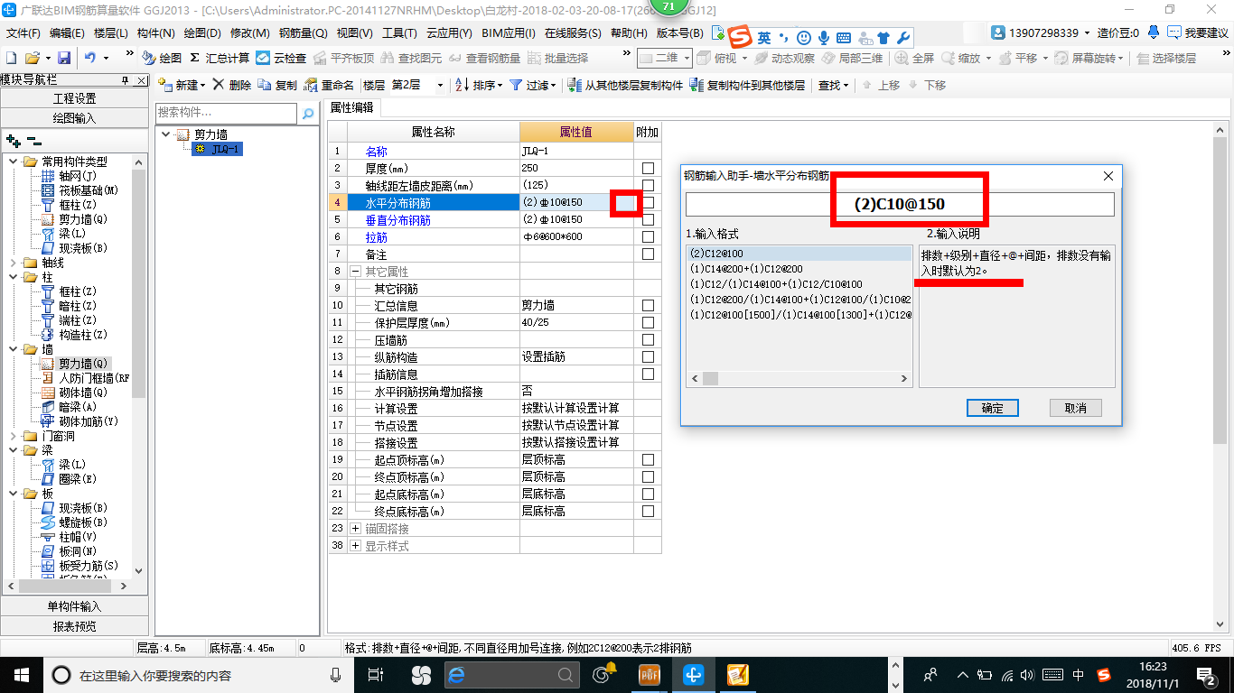Select 螺旋板(B) in the slab group
The height and width of the screenshot is (693, 1234).
click(75, 522)
